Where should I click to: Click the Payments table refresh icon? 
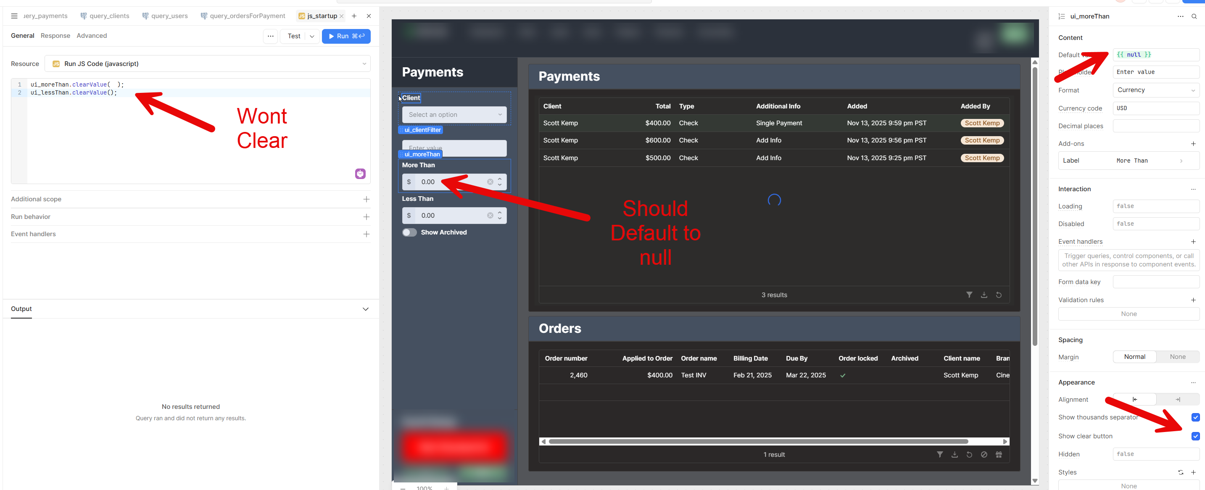tap(998, 295)
